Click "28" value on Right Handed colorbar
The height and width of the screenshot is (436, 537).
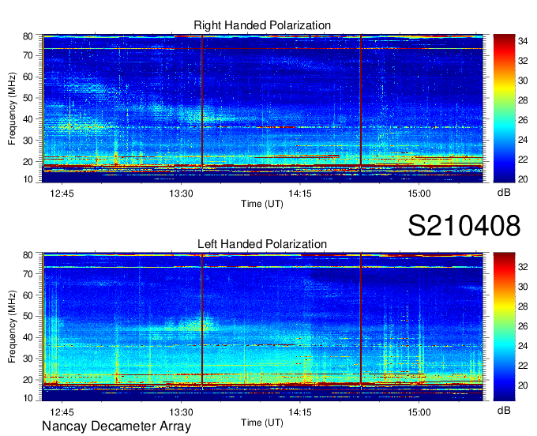(x=523, y=100)
